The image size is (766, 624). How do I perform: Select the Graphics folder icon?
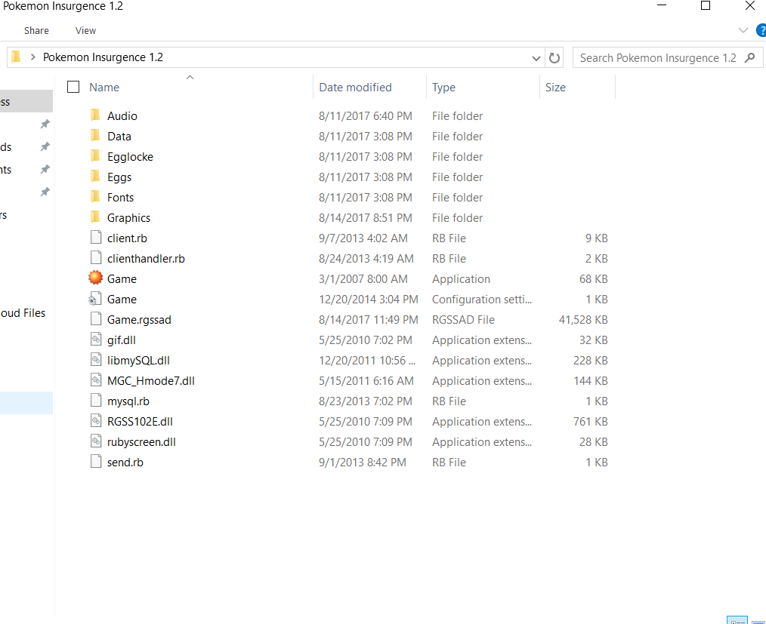pyautogui.click(x=95, y=217)
